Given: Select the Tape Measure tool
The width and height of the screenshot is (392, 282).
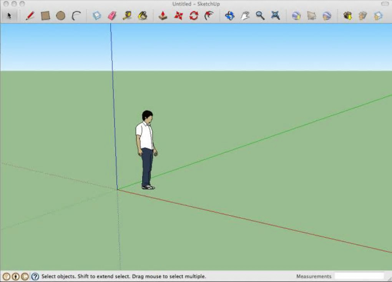Looking at the screenshot, I should coord(128,16).
